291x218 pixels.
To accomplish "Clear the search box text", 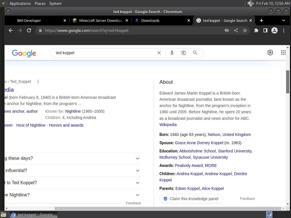I will tap(159, 53).
